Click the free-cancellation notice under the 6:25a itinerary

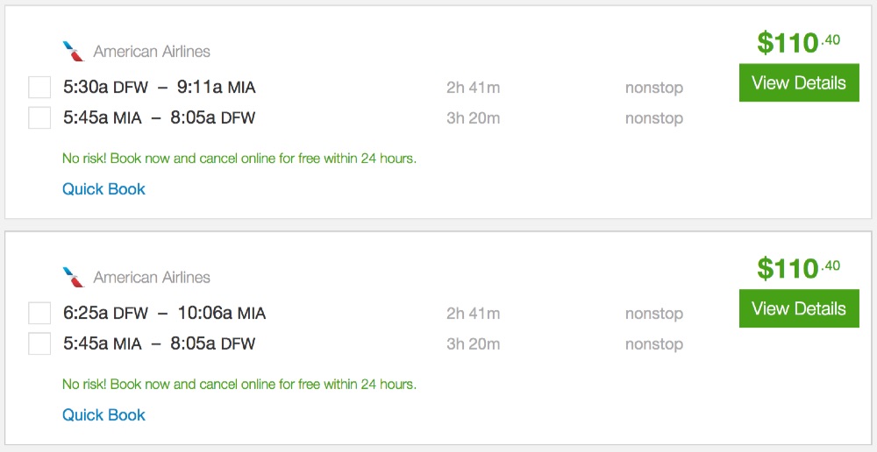[x=239, y=385]
